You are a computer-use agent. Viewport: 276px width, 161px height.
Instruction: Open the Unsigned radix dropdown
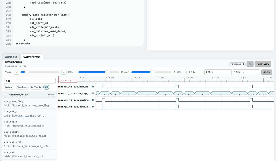click(x=237, y=64)
